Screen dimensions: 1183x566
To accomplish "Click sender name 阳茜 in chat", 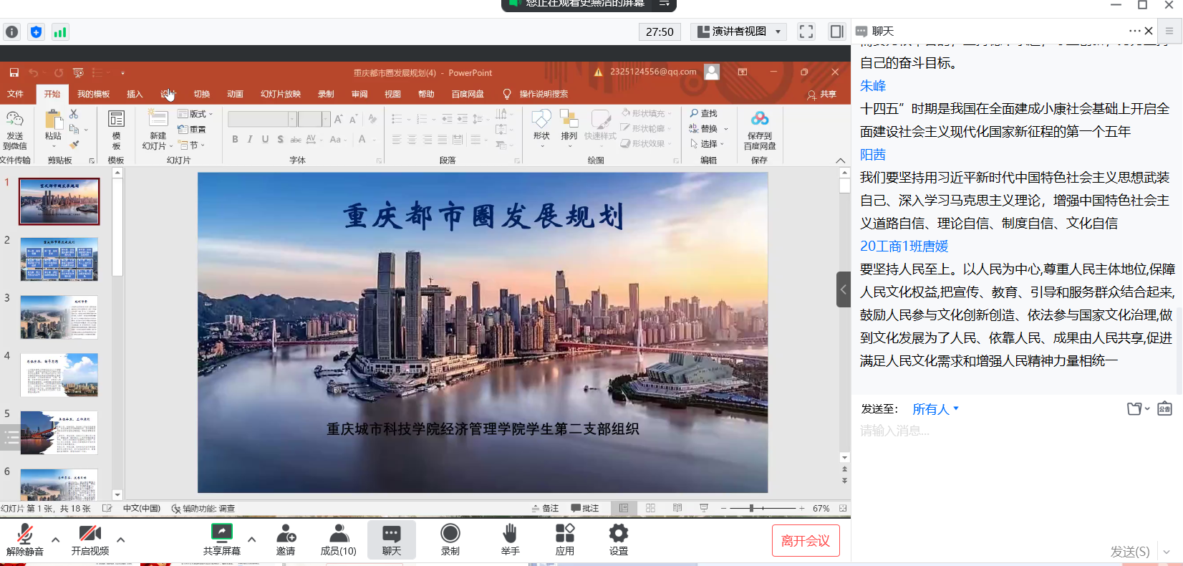I will (873, 155).
